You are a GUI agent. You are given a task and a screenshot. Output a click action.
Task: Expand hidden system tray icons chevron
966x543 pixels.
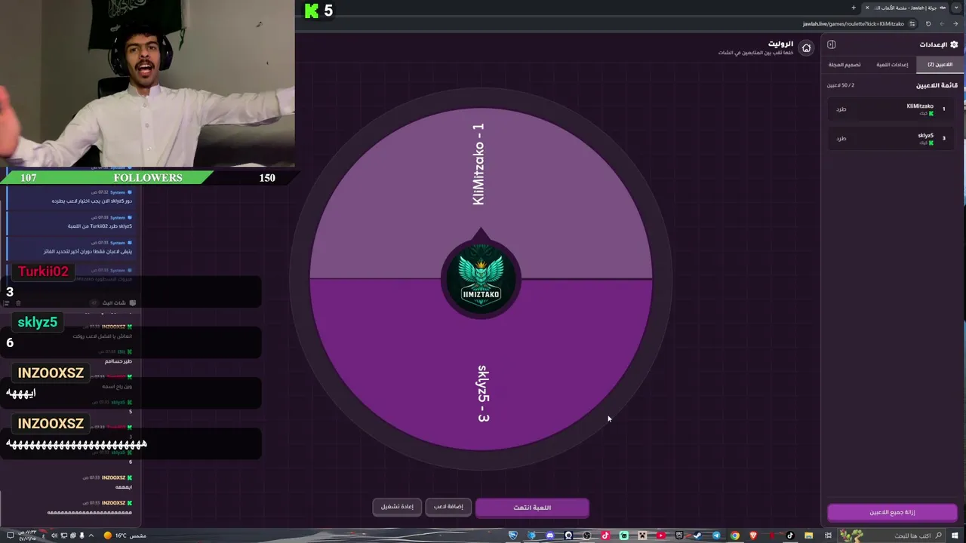(91, 535)
